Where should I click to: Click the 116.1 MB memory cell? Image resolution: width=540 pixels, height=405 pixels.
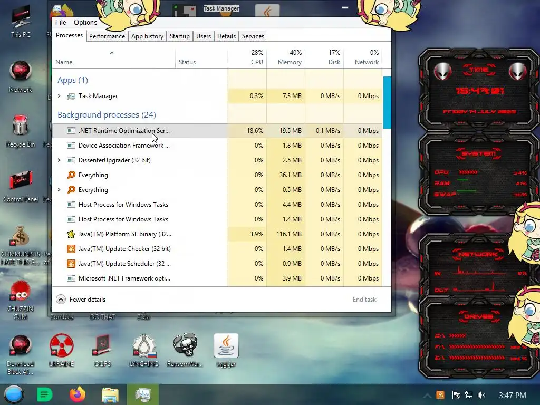click(x=286, y=234)
